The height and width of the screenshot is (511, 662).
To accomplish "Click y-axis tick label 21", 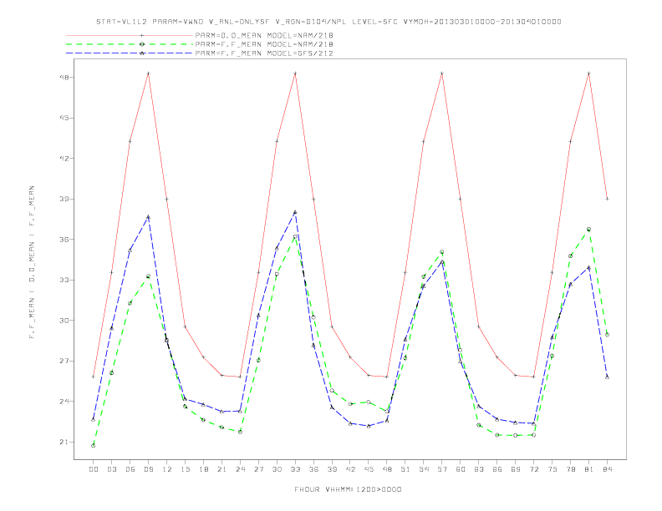I will (x=64, y=442).
